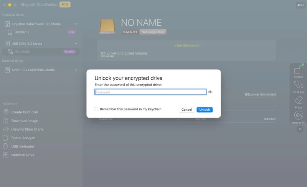Collapse Kingston DataTraveler 3.0 Media chevron
Screen dimensions: 307x187
pos(76,24)
